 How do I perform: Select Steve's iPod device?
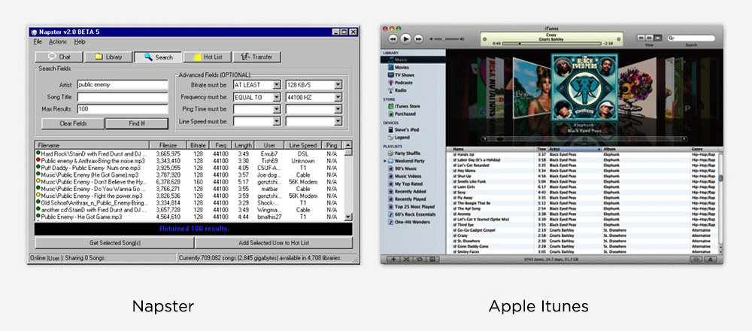408,130
